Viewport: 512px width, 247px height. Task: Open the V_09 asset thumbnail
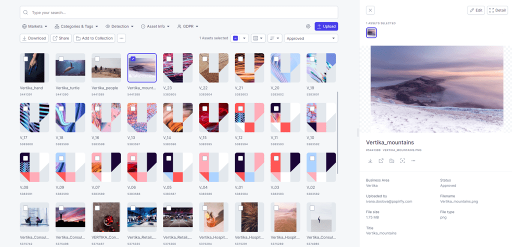70,167
